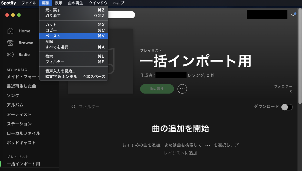Screen dimensions: 302x171
Task: Open ソング in My Music
Action: [13, 95]
